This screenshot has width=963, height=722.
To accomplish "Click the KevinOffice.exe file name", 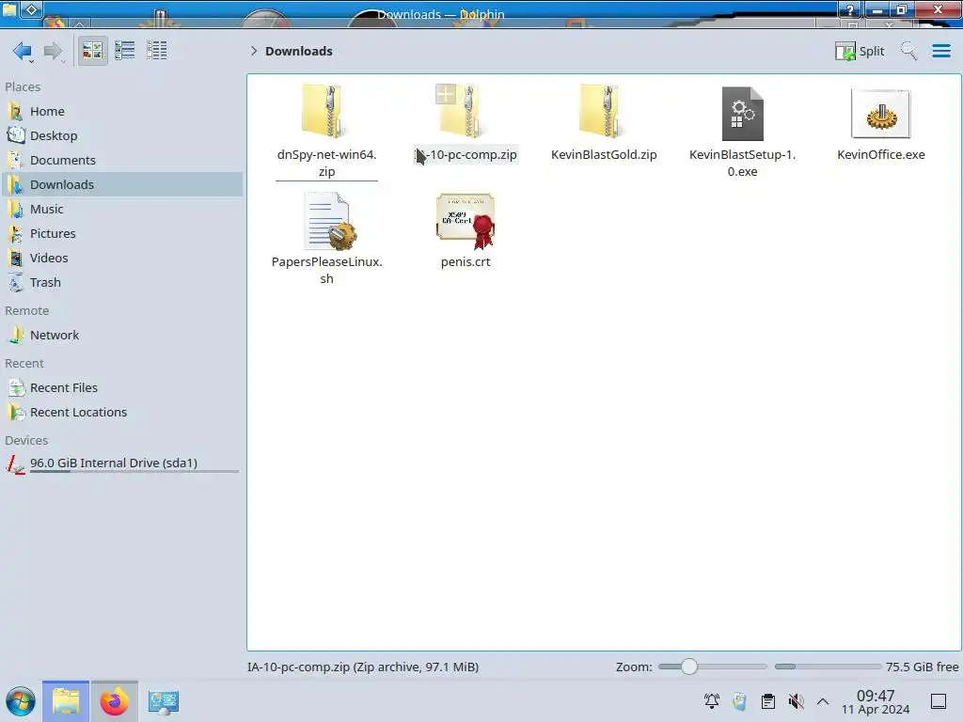I will tap(880, 155).
